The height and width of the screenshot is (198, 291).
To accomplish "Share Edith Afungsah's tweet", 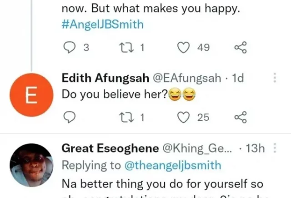I will (x=241, y=117).
